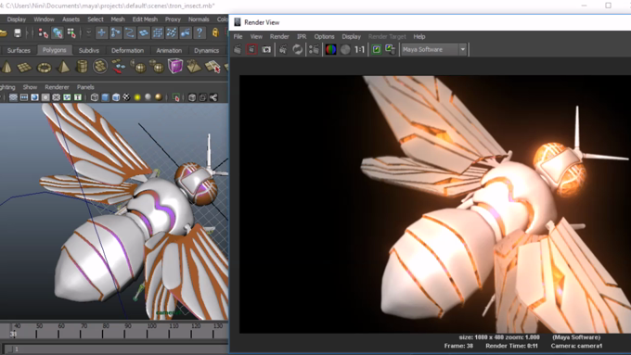Open the Mesh menu in Maya

click(118, 19)
